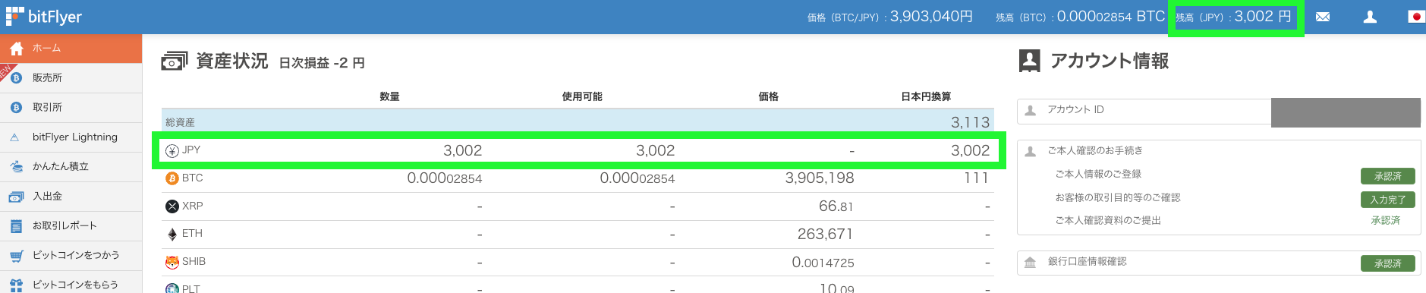Screen dimensions: 1426x293
Task: Click the かんたん積立 icon
Action: pos(16,166)
